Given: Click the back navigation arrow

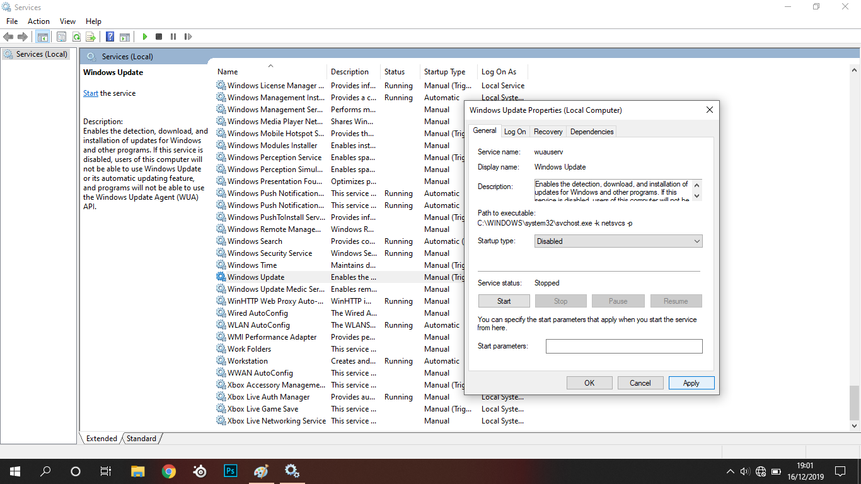Looking at the screenshot, I should [x=8, y=37].
